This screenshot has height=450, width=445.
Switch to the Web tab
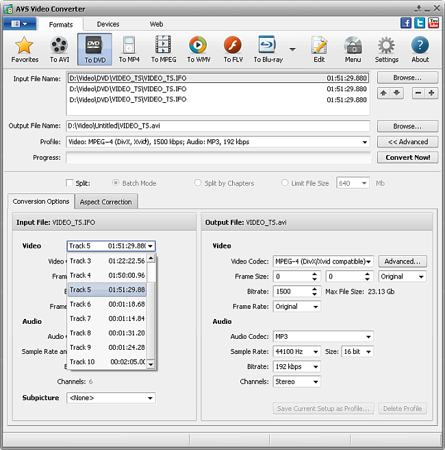click(156, 24)
